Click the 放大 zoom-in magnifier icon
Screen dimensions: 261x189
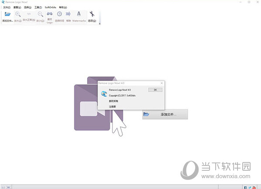[18, 14]
